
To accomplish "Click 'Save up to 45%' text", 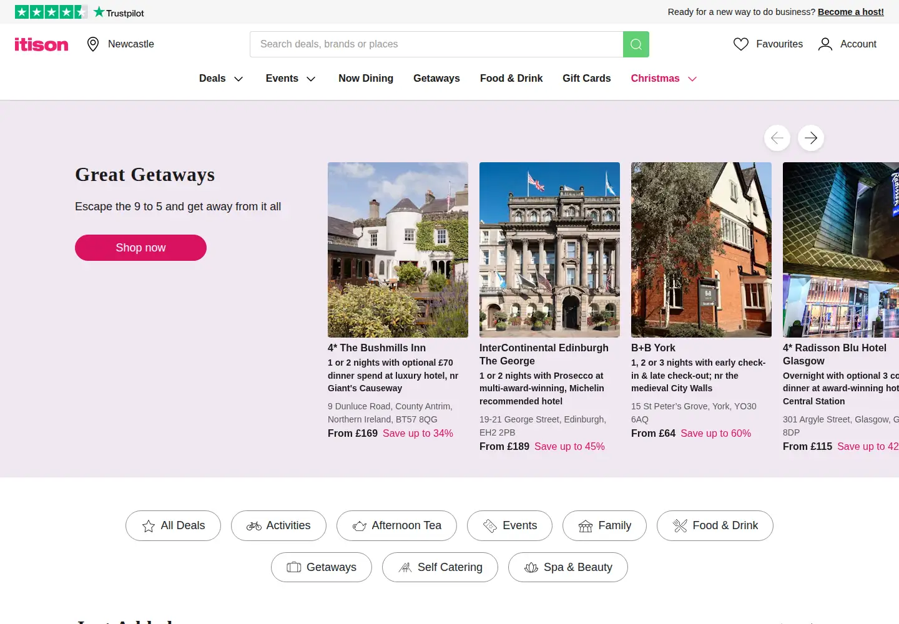I will 569,446.
